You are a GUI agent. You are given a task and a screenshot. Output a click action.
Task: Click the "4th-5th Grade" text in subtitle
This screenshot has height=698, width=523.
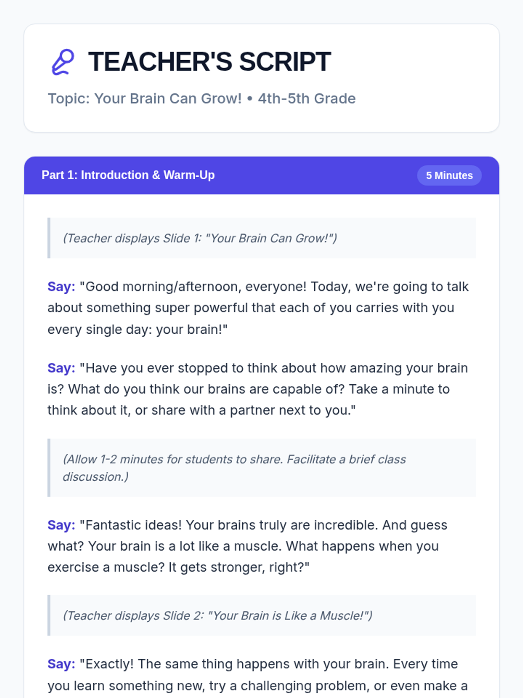(306, 99)
